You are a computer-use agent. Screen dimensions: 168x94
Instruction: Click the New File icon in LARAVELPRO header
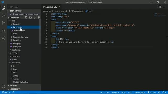point(26,17)
